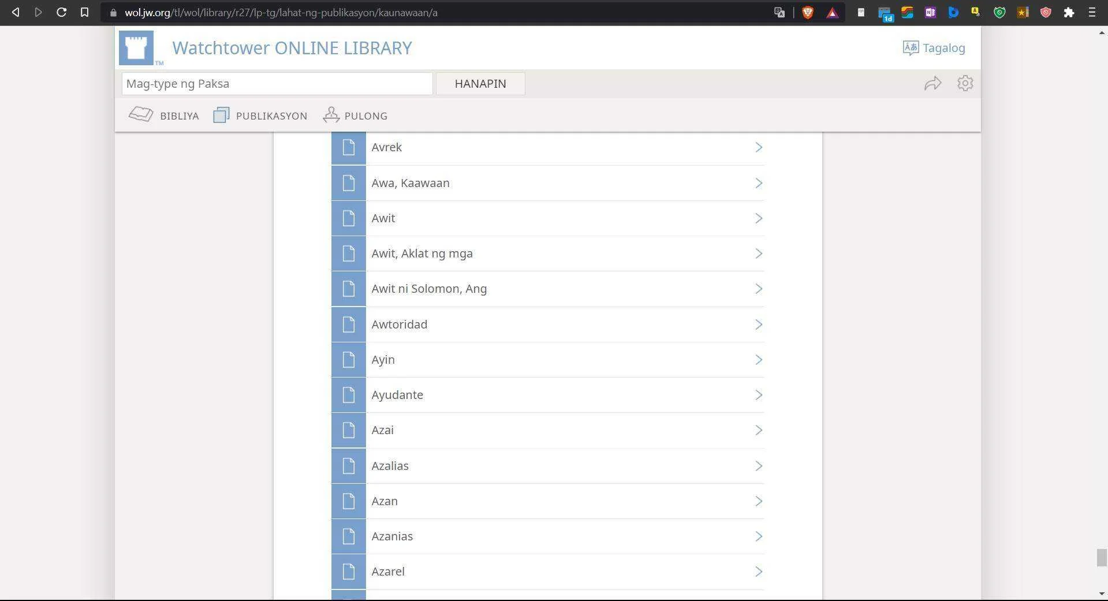The height and width of the screenshot is (601, 1108).
Task: Click the document icon beside Ayin
Action: [x=349, y=360]
